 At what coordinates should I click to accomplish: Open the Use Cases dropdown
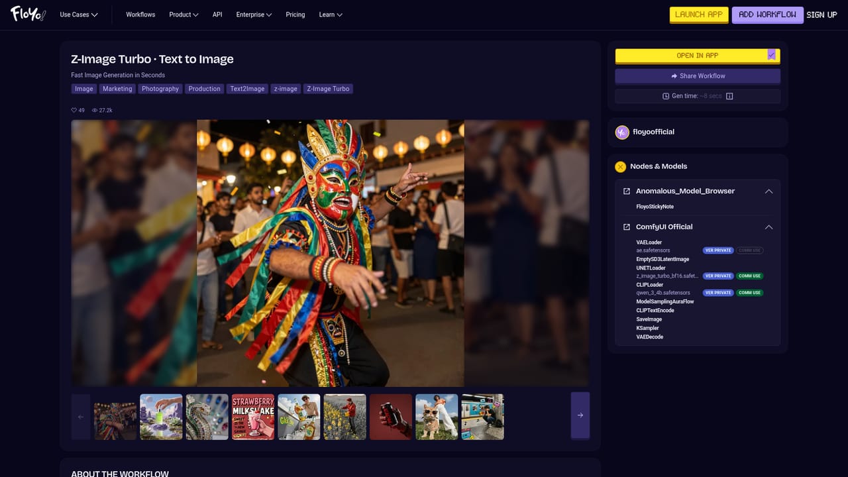point(79,15)
